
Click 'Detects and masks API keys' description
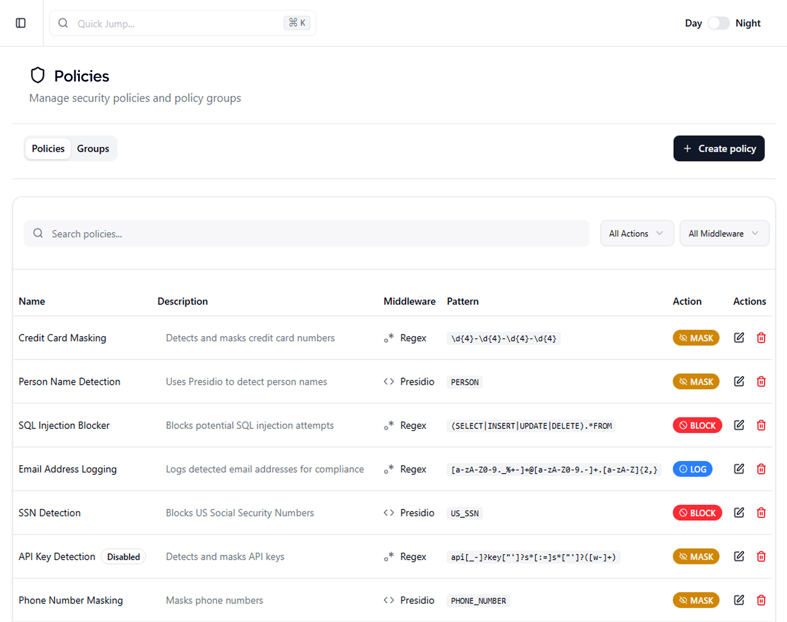click(225, 556)
